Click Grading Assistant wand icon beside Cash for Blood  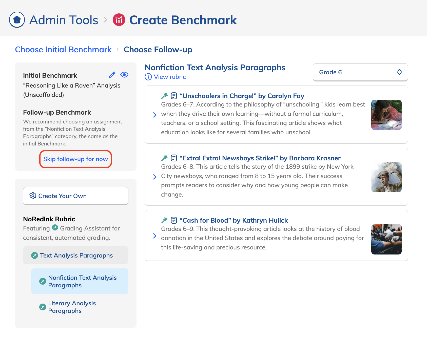pyautogui.click(x=165, y=220)
